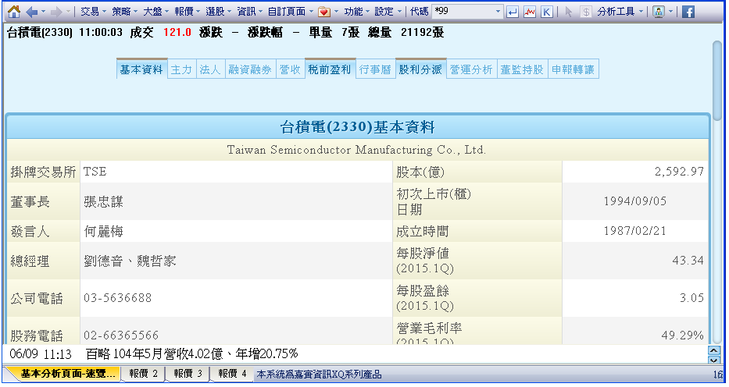This screenshot has width=729, height=387.
Task: Click the vertical scrollbar of the page
Action: pos(716,195)
